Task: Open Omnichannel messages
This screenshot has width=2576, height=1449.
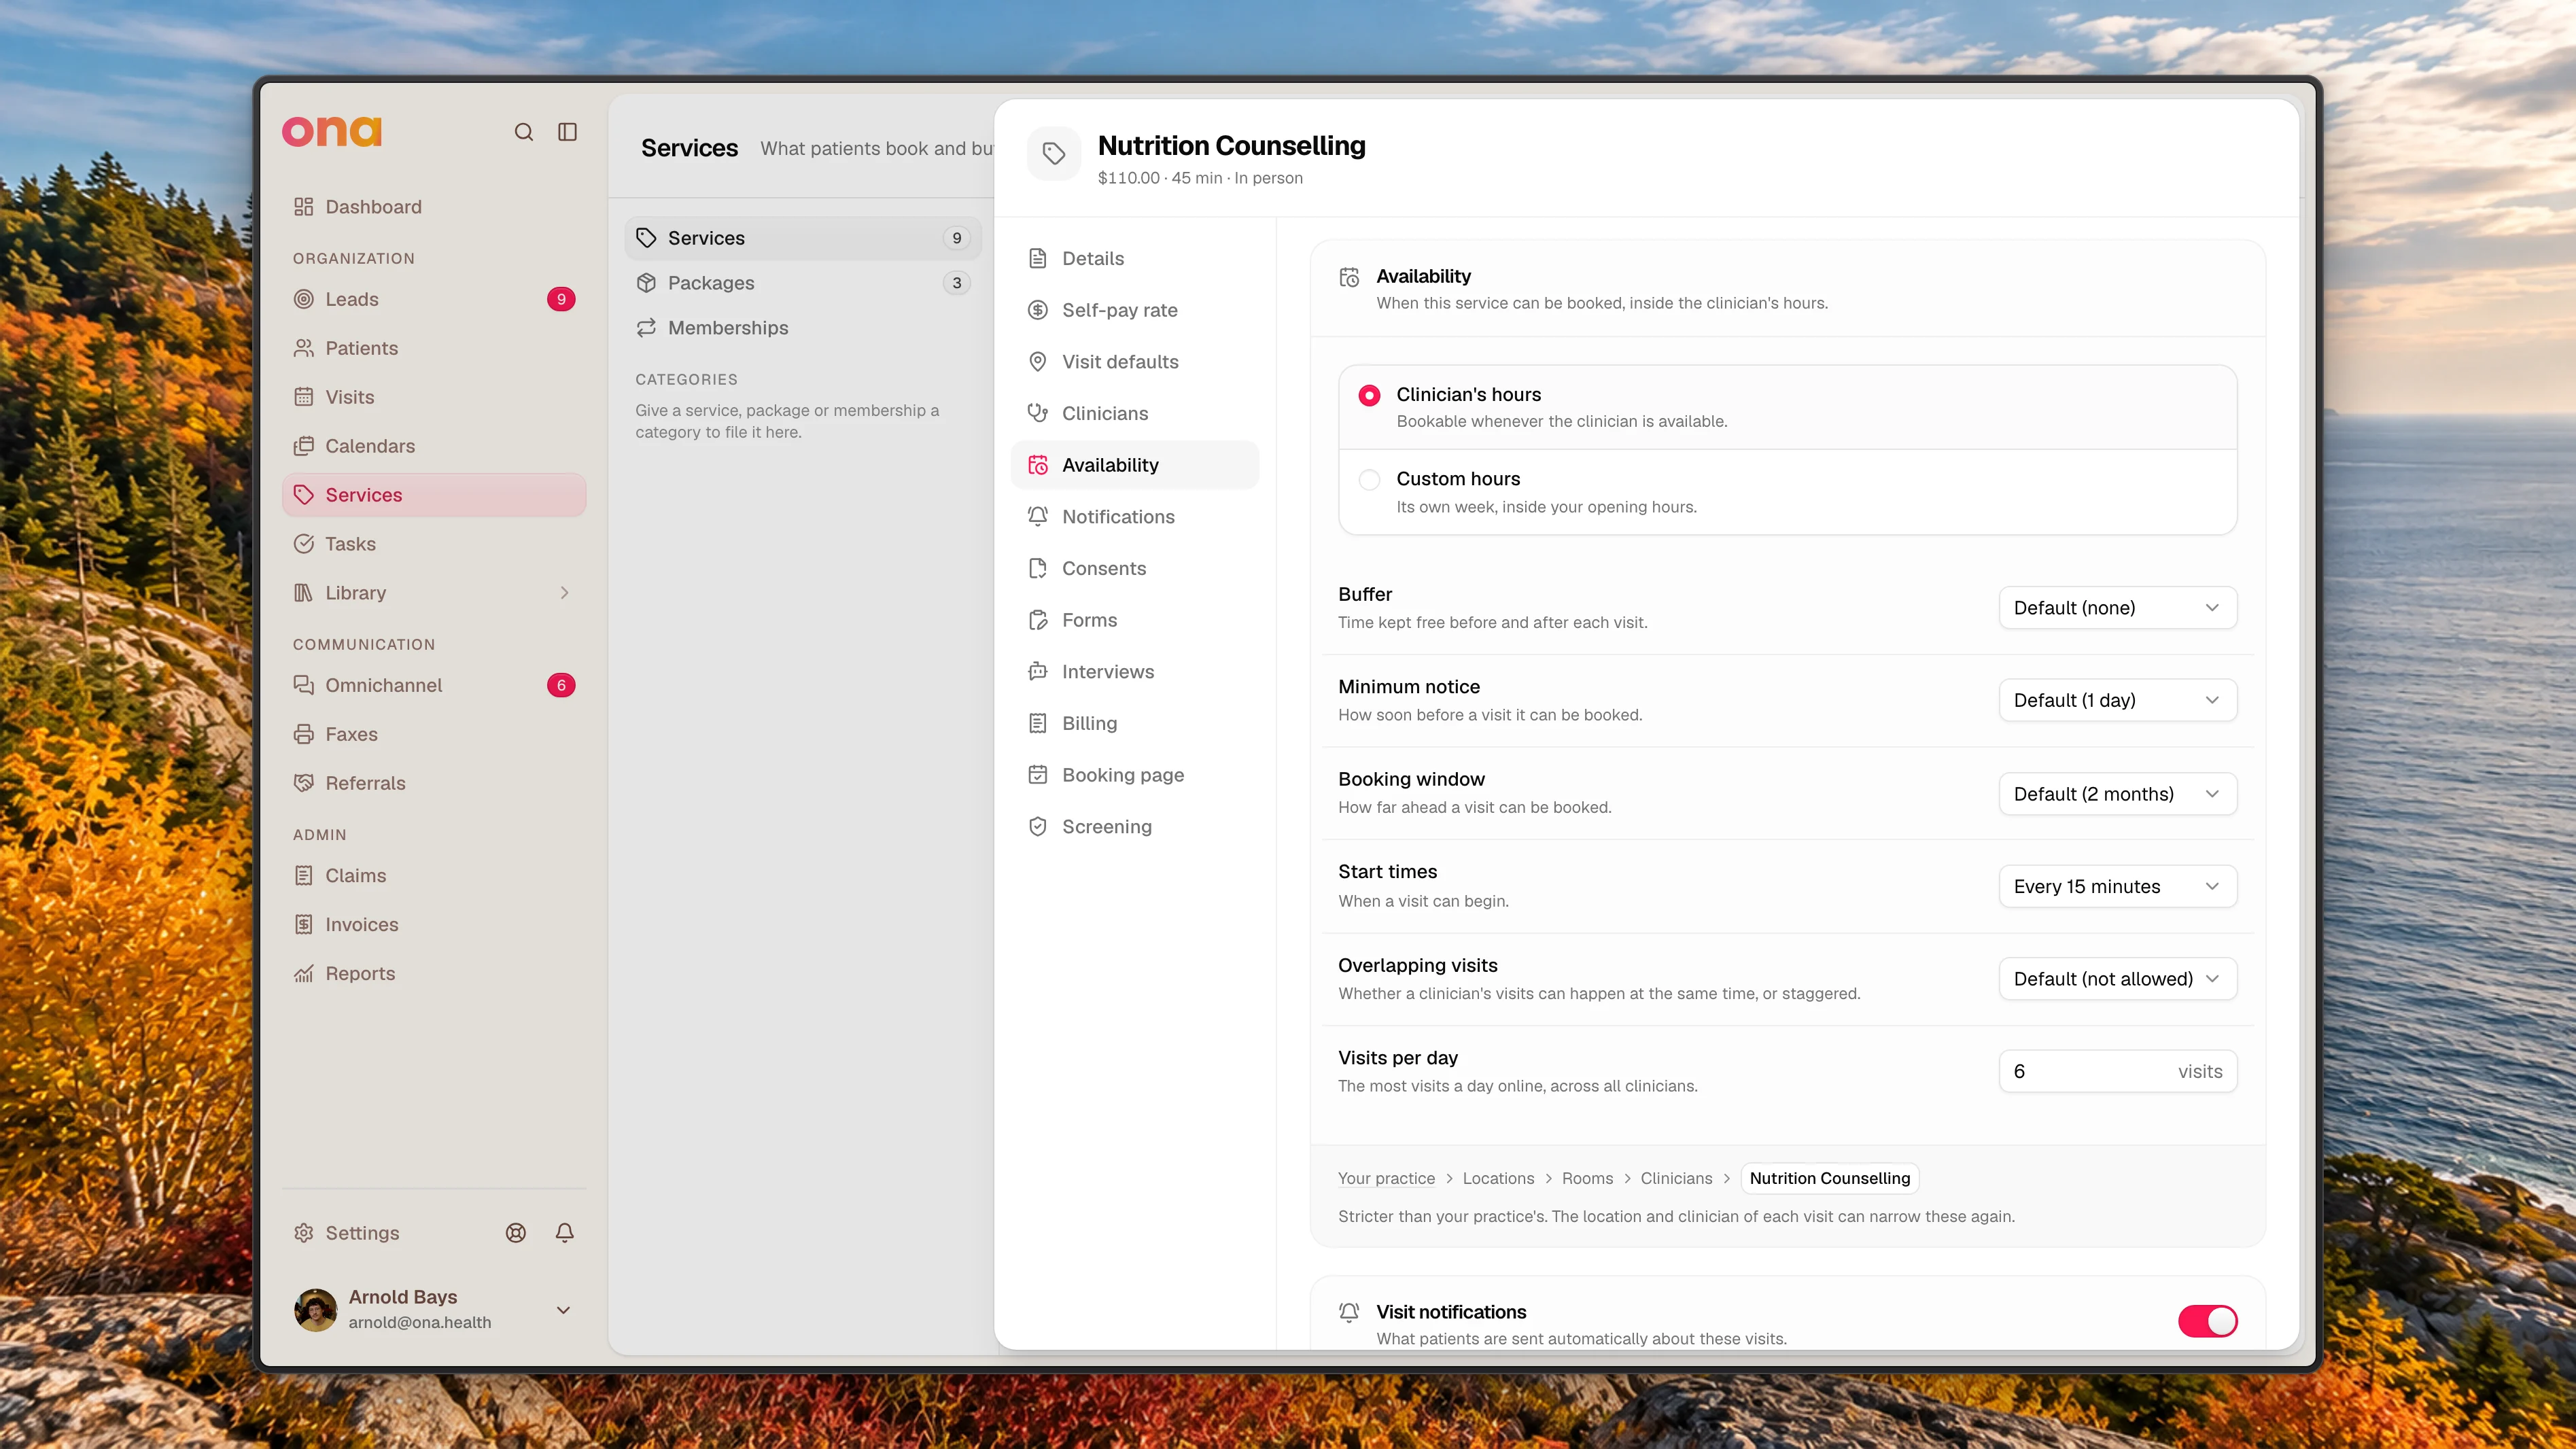Action: pyautogui.click(x=434, y=685)
